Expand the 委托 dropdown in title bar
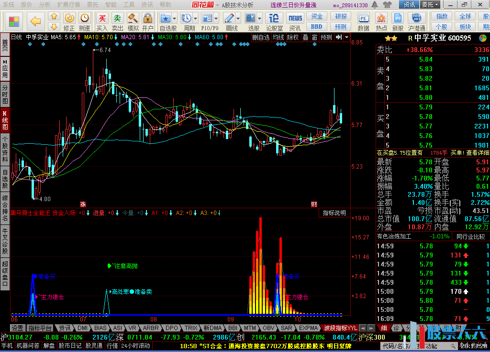 tap(430, 5)
